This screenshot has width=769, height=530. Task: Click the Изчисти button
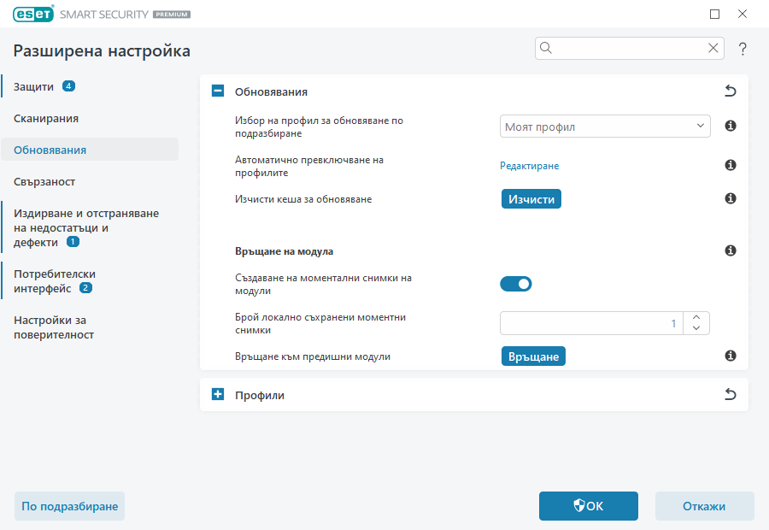531,197
